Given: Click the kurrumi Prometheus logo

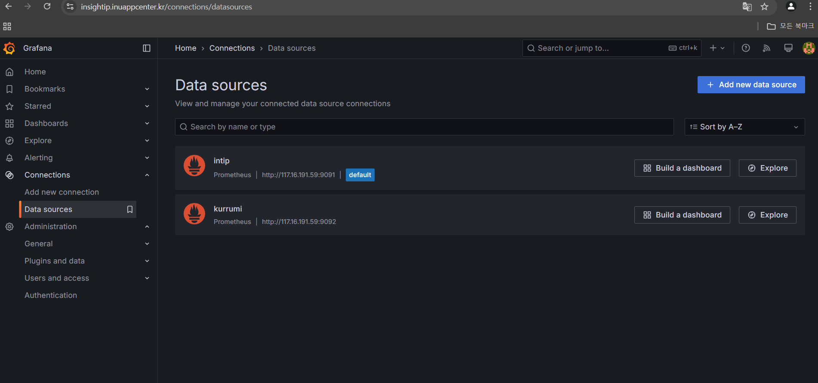Looking at the screenshot, I should click(x=194, y=214).
